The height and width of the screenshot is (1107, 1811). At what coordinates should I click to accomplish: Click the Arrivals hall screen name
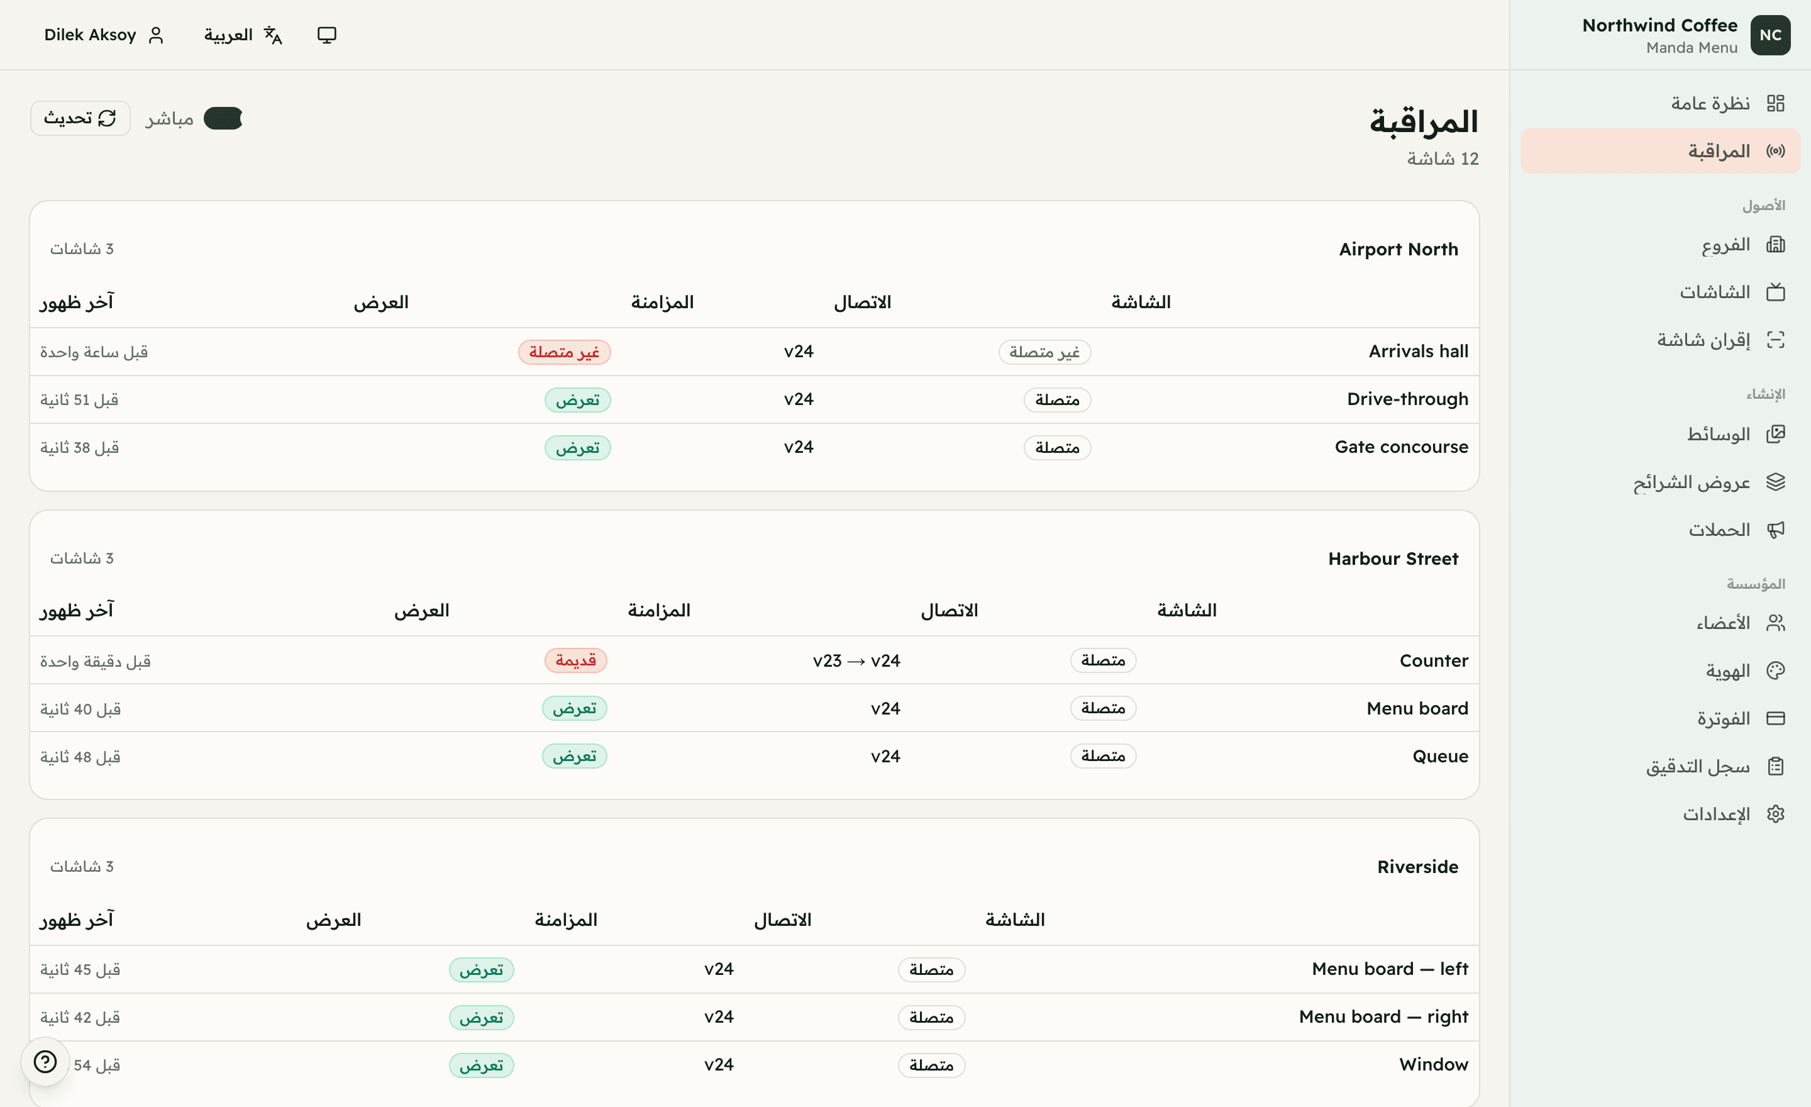1418,352
